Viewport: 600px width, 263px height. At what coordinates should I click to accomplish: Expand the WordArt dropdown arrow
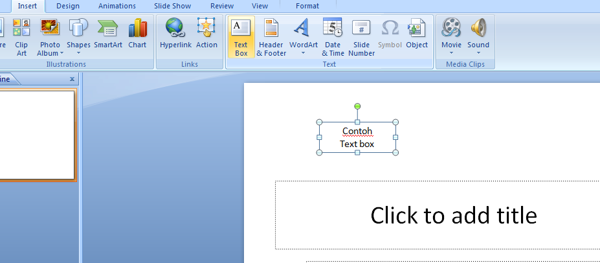tap(304, 53)
